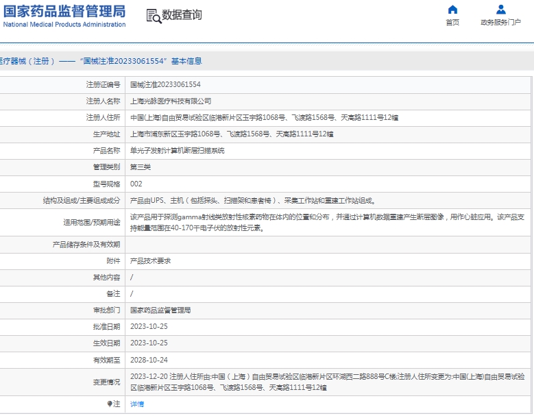Click the 生产地址 value starting 上海市浦东新区

[x=232, y=134]
